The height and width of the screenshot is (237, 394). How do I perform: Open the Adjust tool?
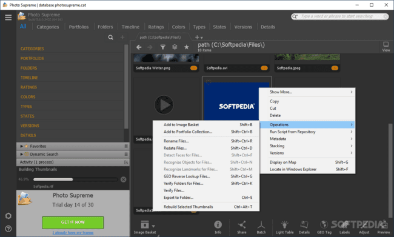tap(364, 227)
